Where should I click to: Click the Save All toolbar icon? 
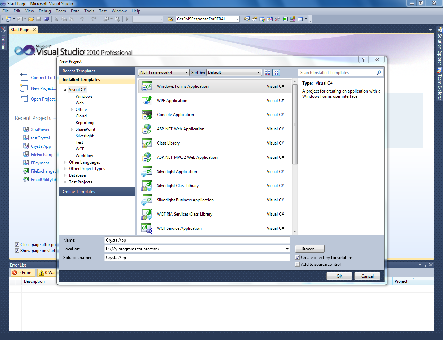[46, 19]
